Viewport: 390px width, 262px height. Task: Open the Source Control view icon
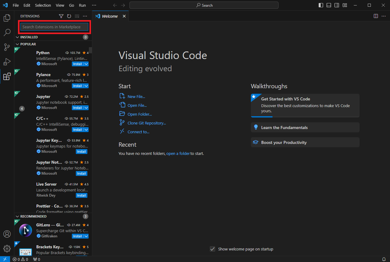(7, 47)
